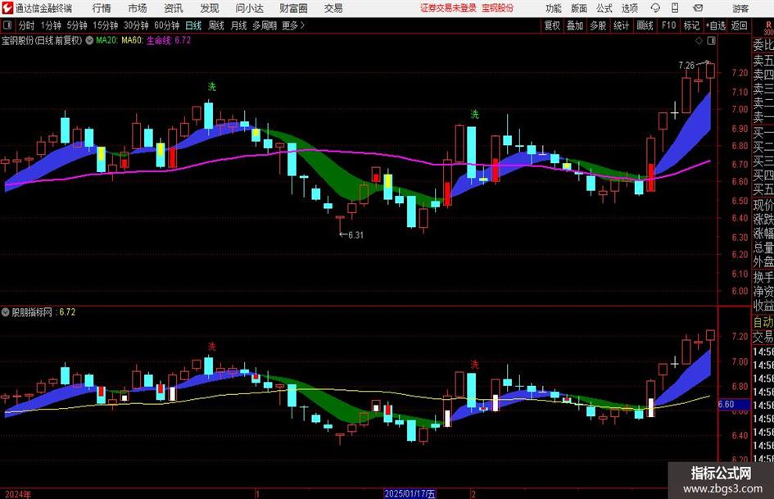Image resolution: width=774 pixels, height=499 pixels.
Task: Click the diamond icon above the chart
Action: pyautogui.click(x=699, y=41)
